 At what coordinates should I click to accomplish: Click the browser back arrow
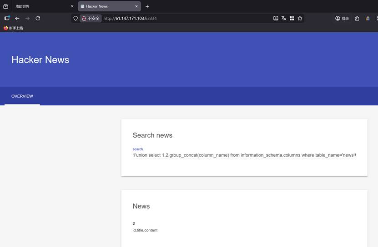(x=17, y=18)
